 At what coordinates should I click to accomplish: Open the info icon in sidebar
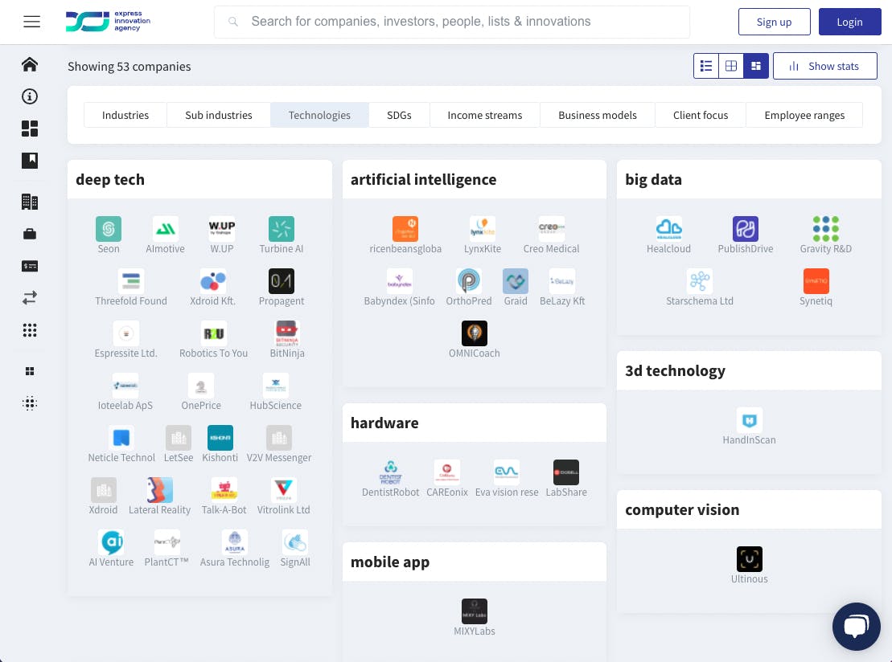pyautogui.click(x=30, y=96)
